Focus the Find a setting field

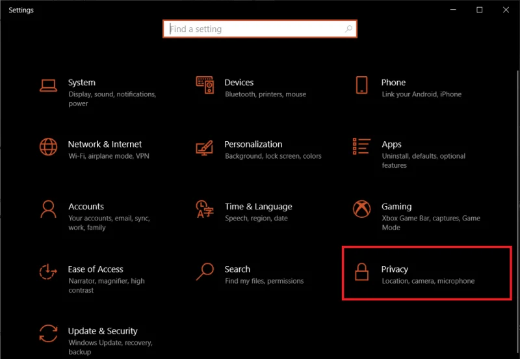coord(259,29)
